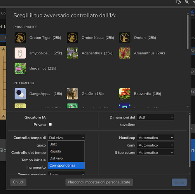Open the Il tuo colore dropdown
Viewport: 195px width, 194px height.
(155, 152)
